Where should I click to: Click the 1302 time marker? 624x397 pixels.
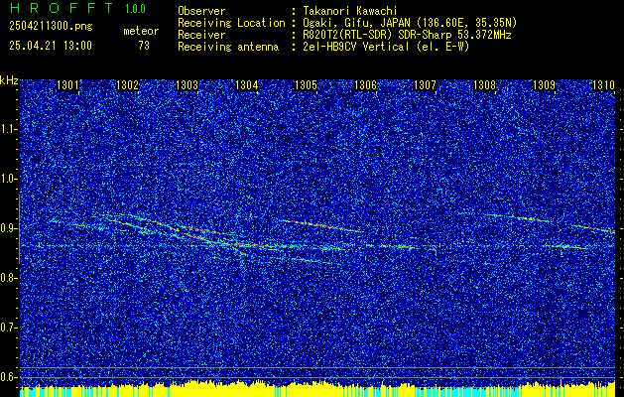[x=127, y=85]
